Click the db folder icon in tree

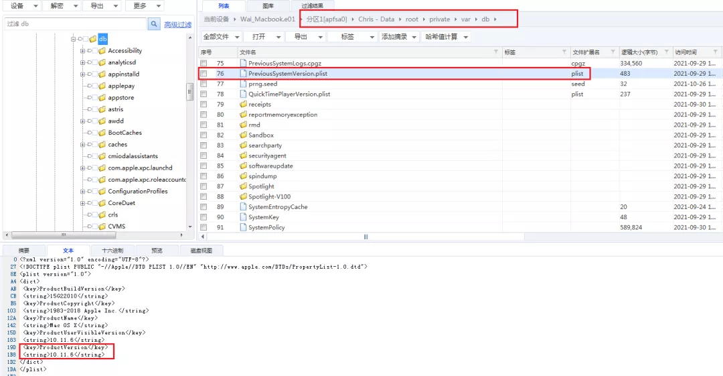pyautogui.click(x=93, y=39)
